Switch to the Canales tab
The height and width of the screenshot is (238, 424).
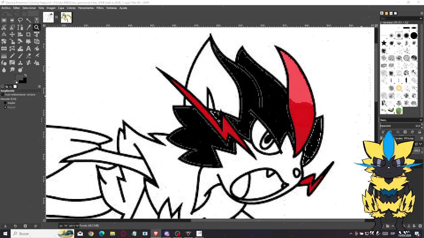coord(398,138)
